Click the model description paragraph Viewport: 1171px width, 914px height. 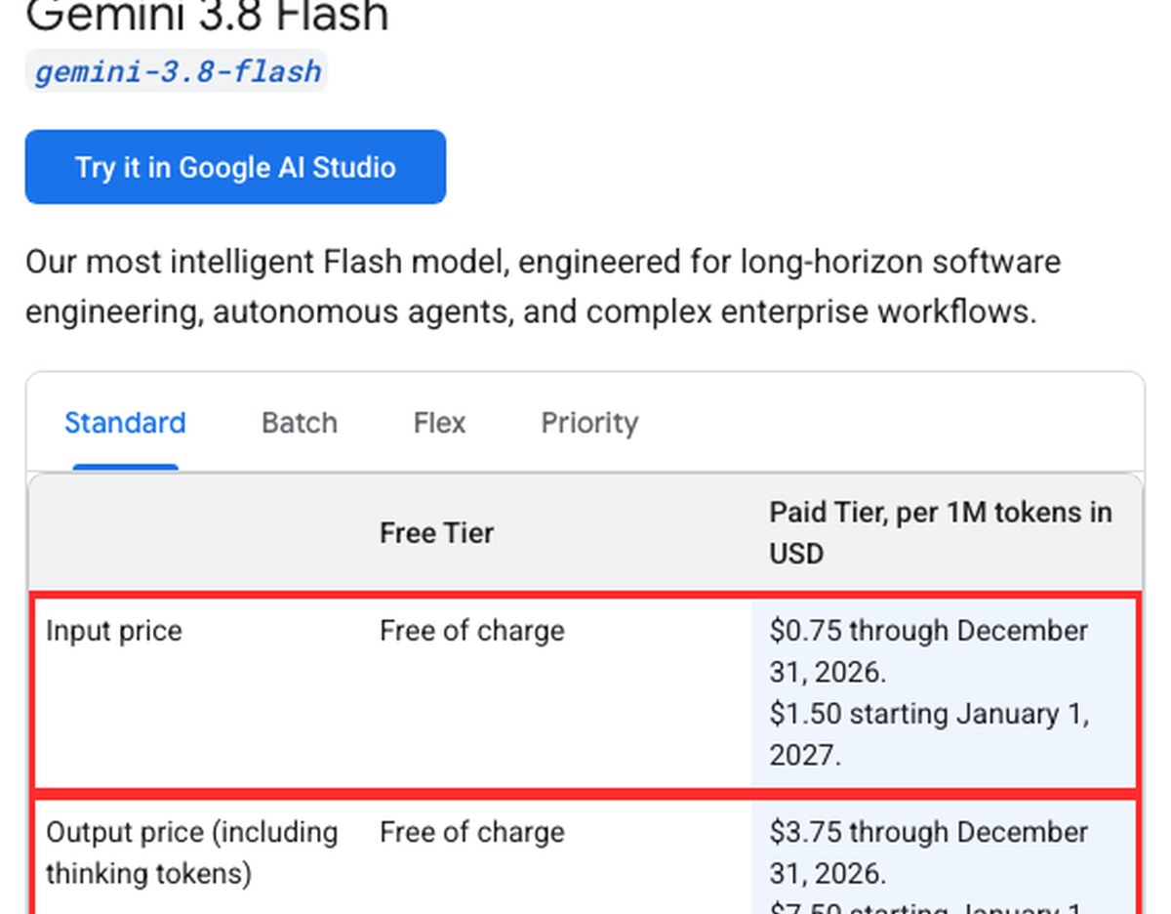(x=543, y=287)
